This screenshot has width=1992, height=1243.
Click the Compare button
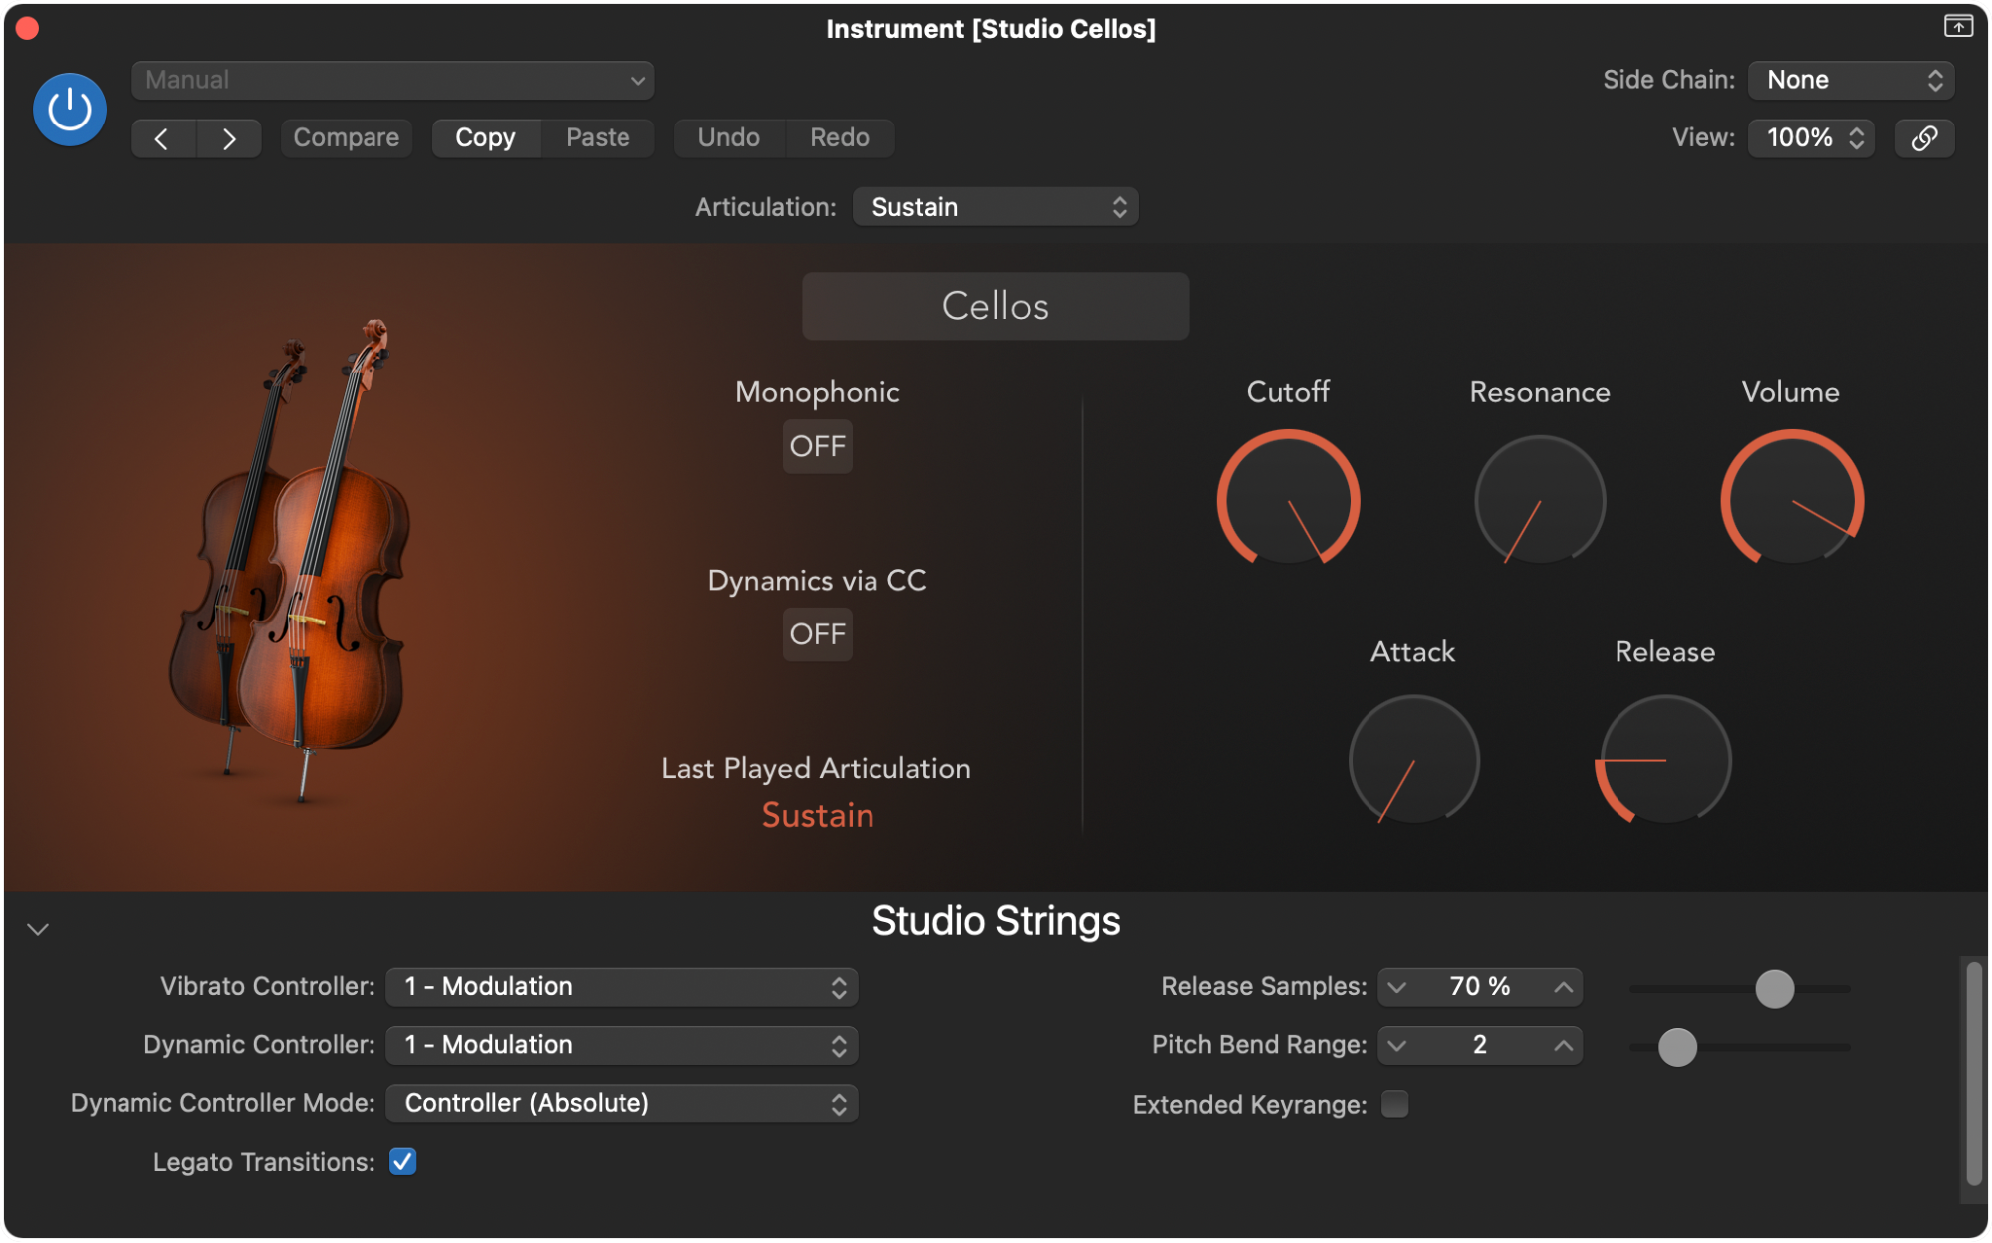coord(346,138)
